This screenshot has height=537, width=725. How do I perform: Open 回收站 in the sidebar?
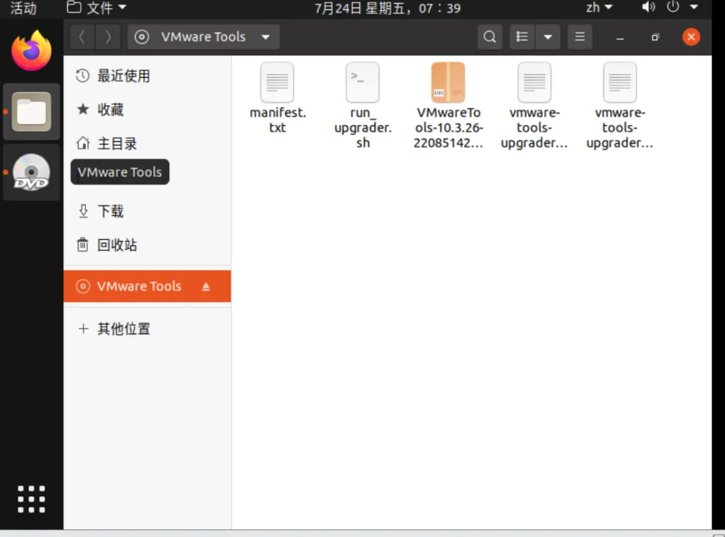pyautogui.click(x=147, y=245)
